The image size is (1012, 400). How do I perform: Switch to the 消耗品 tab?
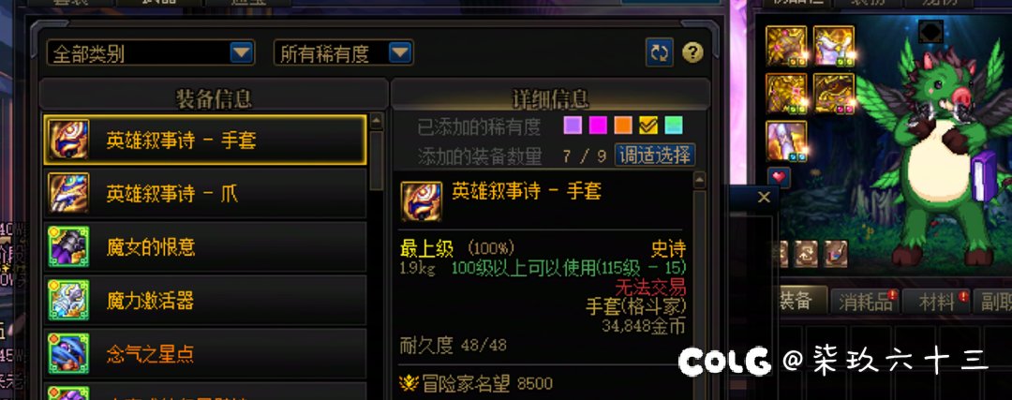(866, 302)
